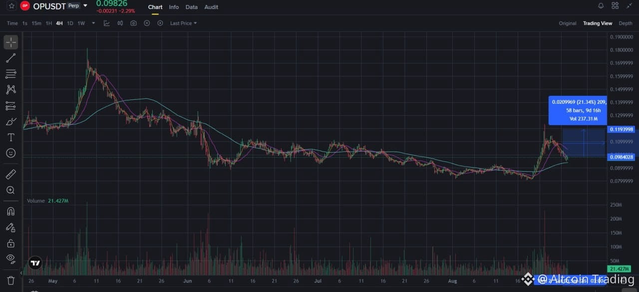The height and width of the screenshot is (292, 639).
Task: Switch to the Depth chart view
Action: [626, 23]
